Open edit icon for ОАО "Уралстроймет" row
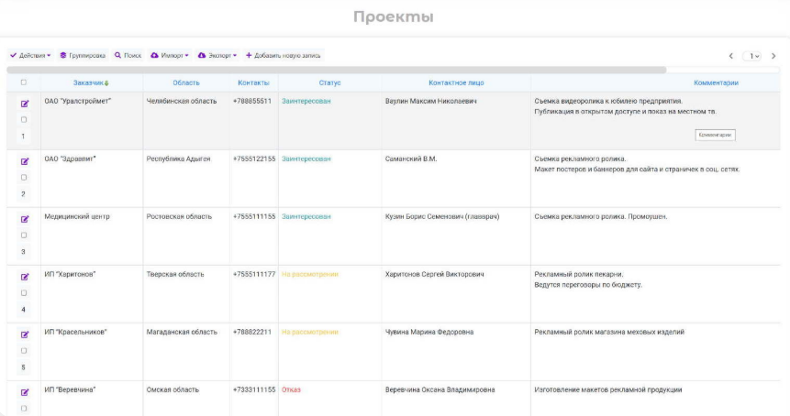Image resolution: width=790 pixels, height=416 pixels. point(24,104)
